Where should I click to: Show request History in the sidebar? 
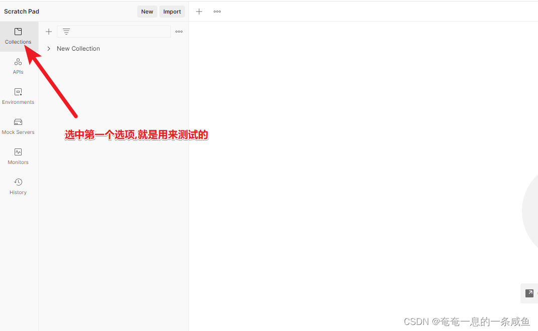tap(18, 187)
